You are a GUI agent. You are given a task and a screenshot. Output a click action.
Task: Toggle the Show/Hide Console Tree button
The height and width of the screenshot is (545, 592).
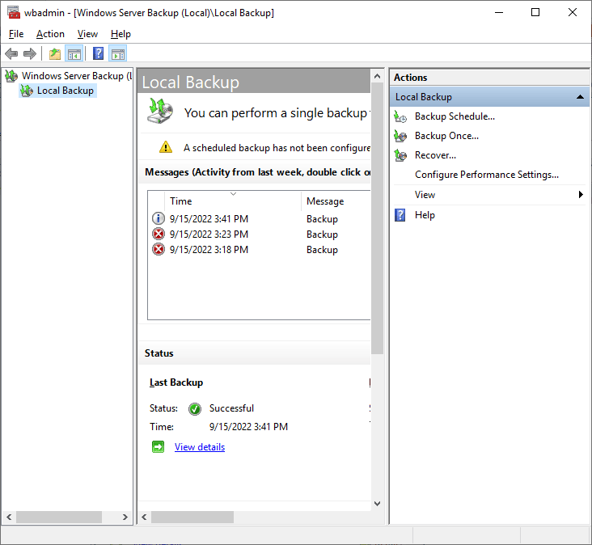[x=74, y=54]
